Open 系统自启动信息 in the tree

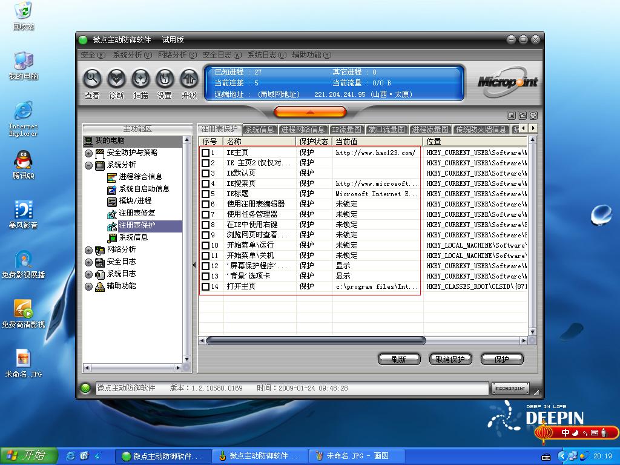tap(144, 189)
